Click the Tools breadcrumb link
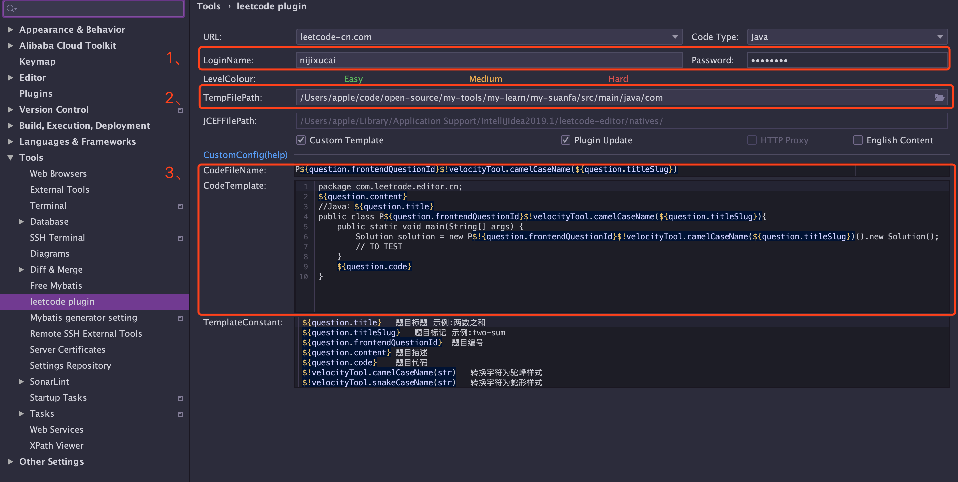 208,6
